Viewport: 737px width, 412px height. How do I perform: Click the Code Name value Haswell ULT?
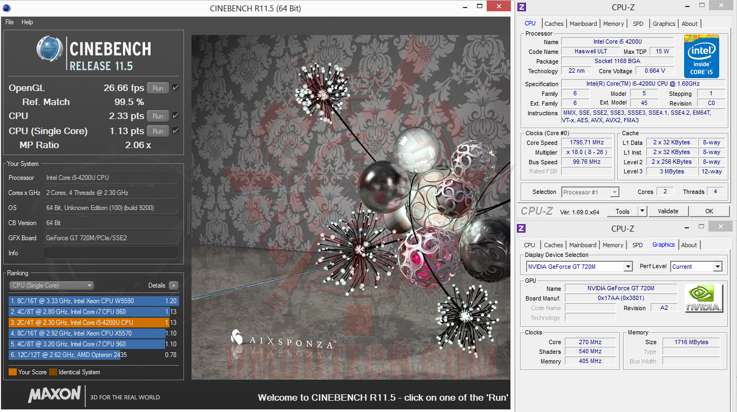[x=590, y=51]
